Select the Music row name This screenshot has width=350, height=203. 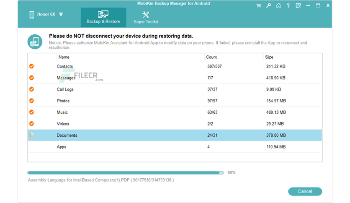[62, 112]
